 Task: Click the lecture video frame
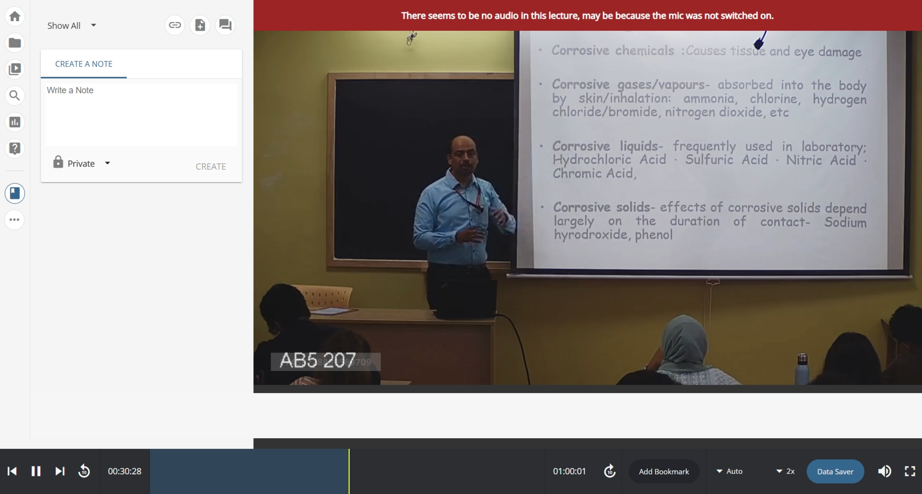click(x=587, y=208)
